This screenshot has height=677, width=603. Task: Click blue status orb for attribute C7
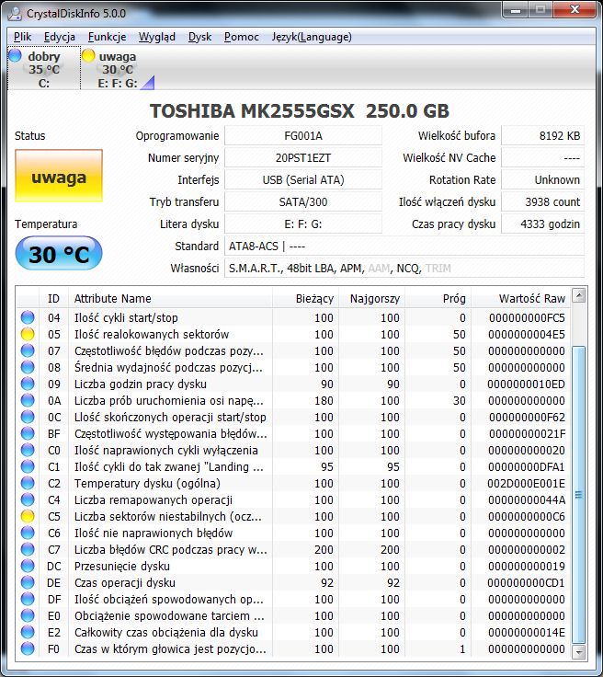coord(28,550)
